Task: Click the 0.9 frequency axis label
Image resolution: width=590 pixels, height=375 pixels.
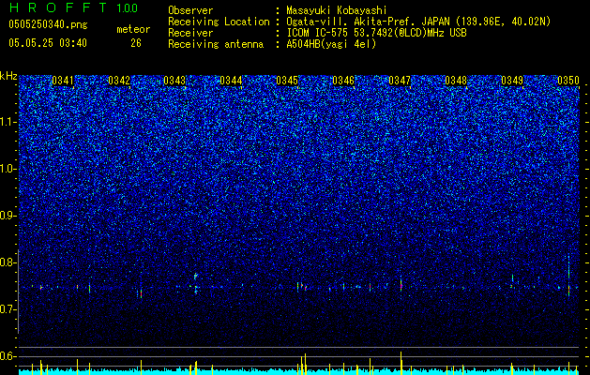Action: (x=8, y=216)
